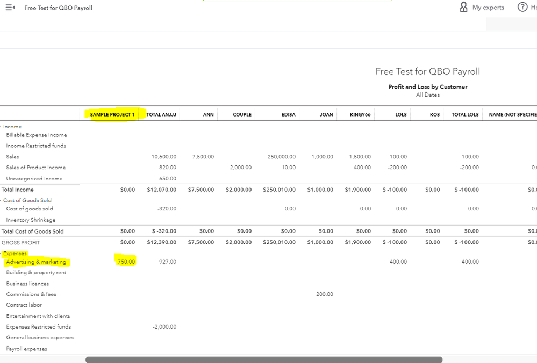Image resolution: width=537 pixels, height=363 pixels.
Task: Collapse the Cost of Goods Sold section
Action: [x=1, y=200]
